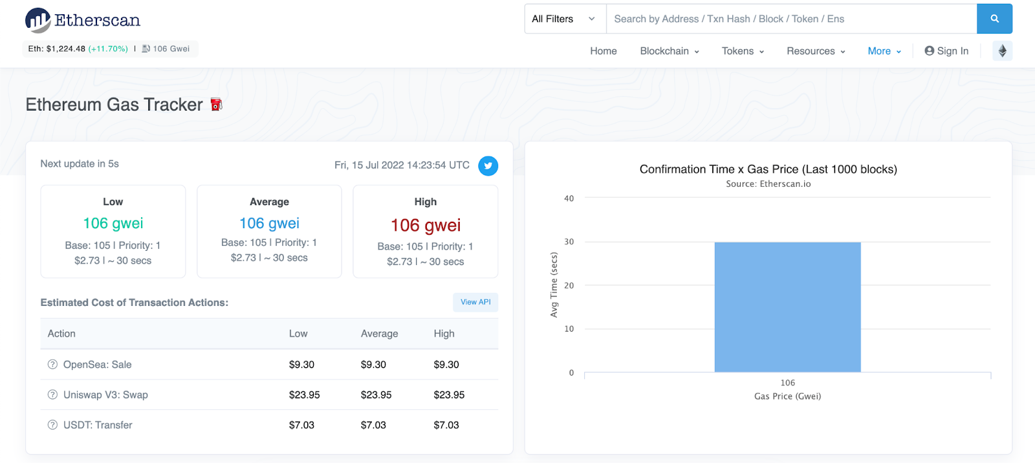1035x463 pixels.
Task: Click help icon beside Uniswap V3: Swap
Action: [52, 394]
